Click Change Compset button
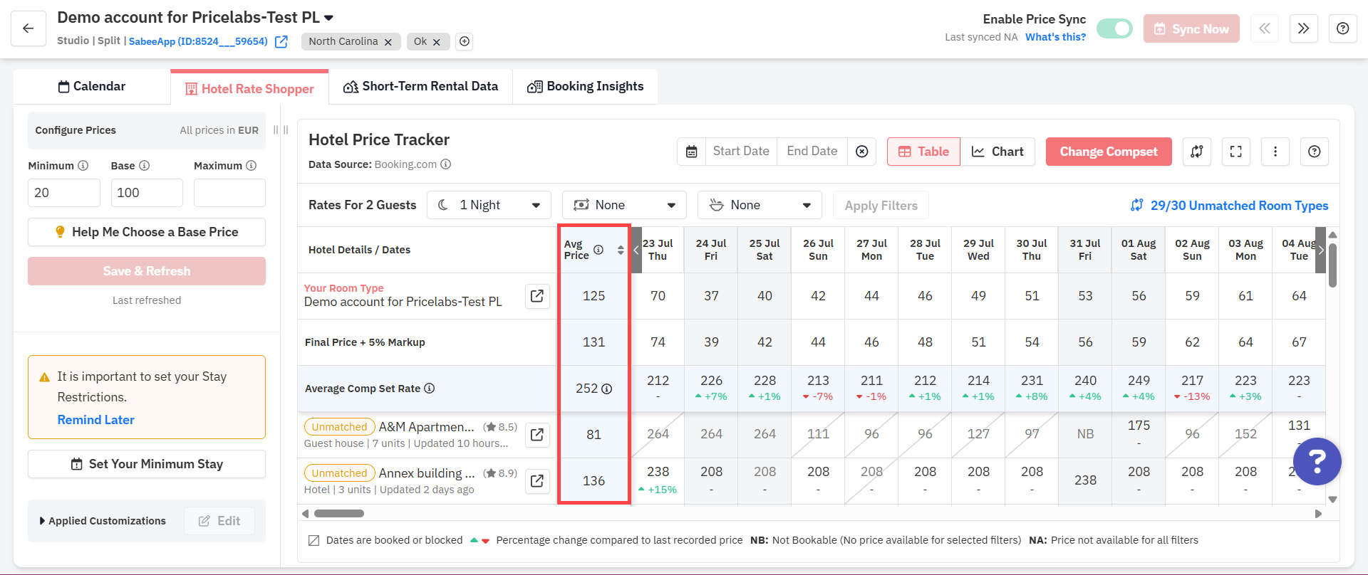The height and width of the screenshot is (575, 1368). pos(1109,152)
